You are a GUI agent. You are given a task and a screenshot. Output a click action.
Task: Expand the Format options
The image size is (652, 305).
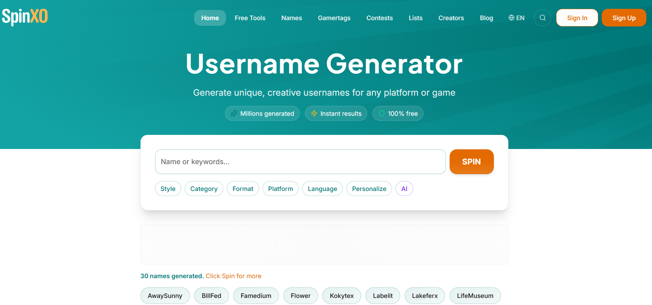coord(243,189)
